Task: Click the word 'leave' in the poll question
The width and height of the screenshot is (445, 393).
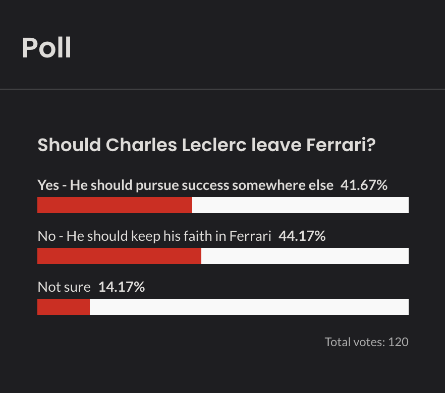Action: click(x=276, y=146)
